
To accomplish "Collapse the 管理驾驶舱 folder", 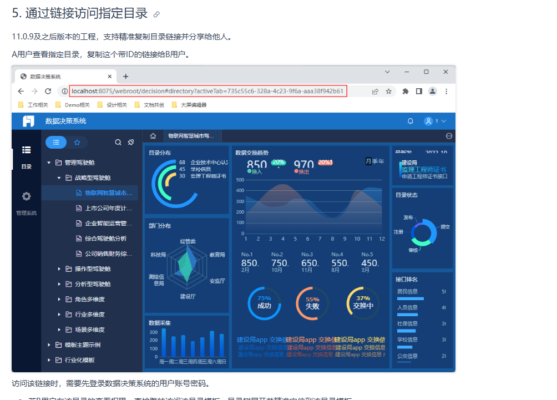I will (x=49, y=163).
